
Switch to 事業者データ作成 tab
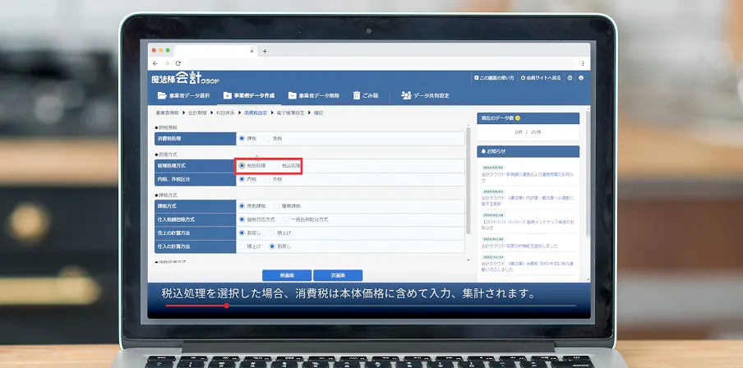(x=249, y=95)
